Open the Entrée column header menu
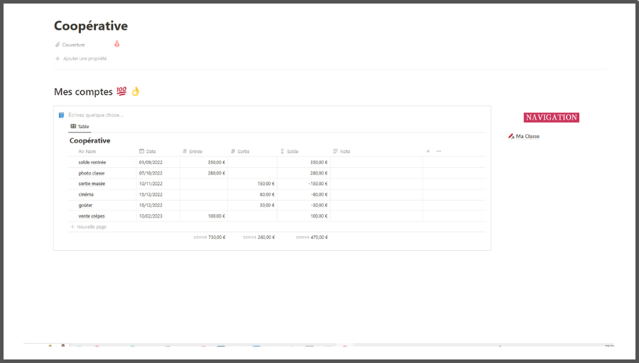This screenshot has height=363, width=639. point(195,151)
